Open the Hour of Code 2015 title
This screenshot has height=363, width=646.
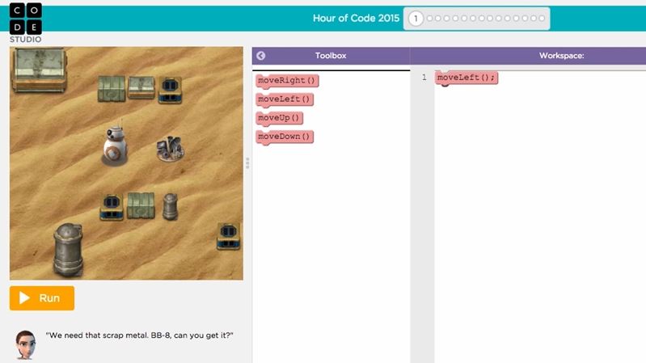pyautogui.click(x=356, y=18)
